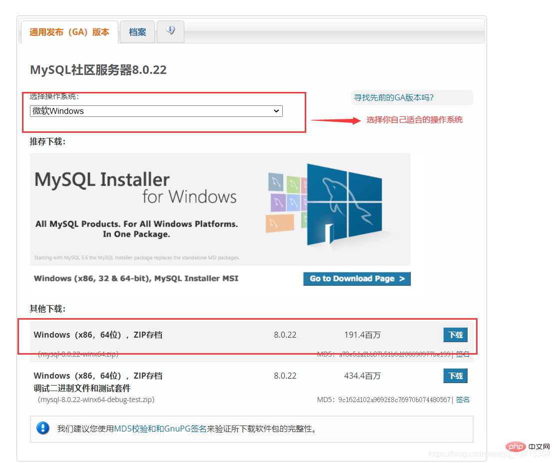Click the 寻找先前的GA版本吗? link

pyautogui.click(x=394, y=98)
